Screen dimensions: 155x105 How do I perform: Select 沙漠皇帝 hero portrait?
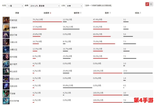click(x=6, y=28)
